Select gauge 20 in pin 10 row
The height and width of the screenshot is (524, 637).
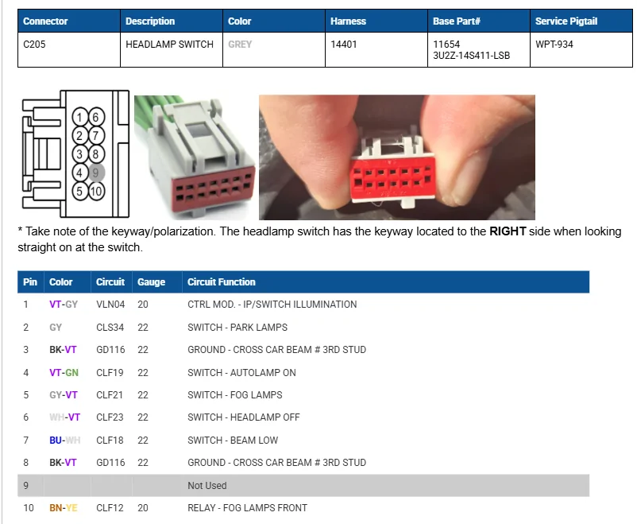[143, 508]
